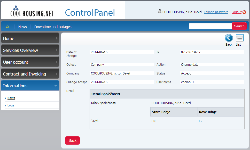Collapse the Informations section
250x150 pixels.
30,86
